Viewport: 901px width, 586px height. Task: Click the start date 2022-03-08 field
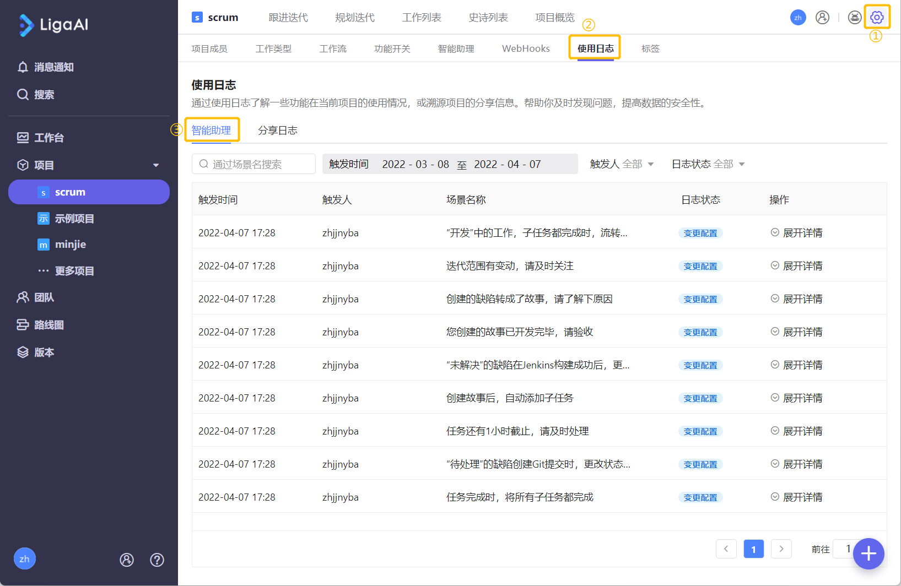[x=416, y=164]
